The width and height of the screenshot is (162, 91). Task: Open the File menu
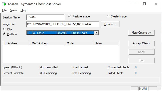(x=4, y=10)
